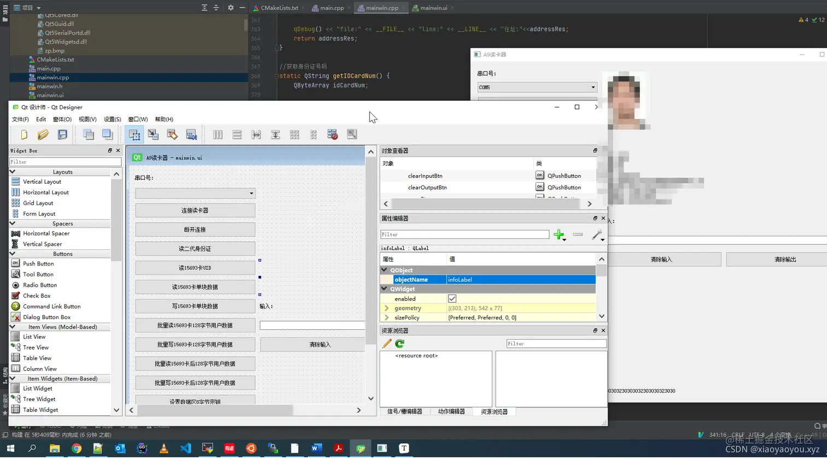Open the 设置(S) menu
827x459 pixels.
113,119
